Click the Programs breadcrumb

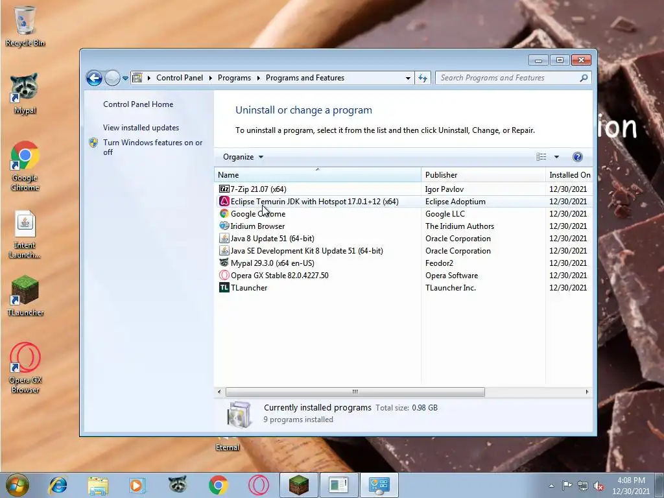234,78
